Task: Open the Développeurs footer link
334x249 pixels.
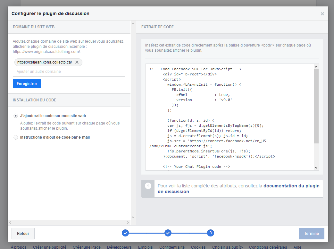Action: pos(119,247)
